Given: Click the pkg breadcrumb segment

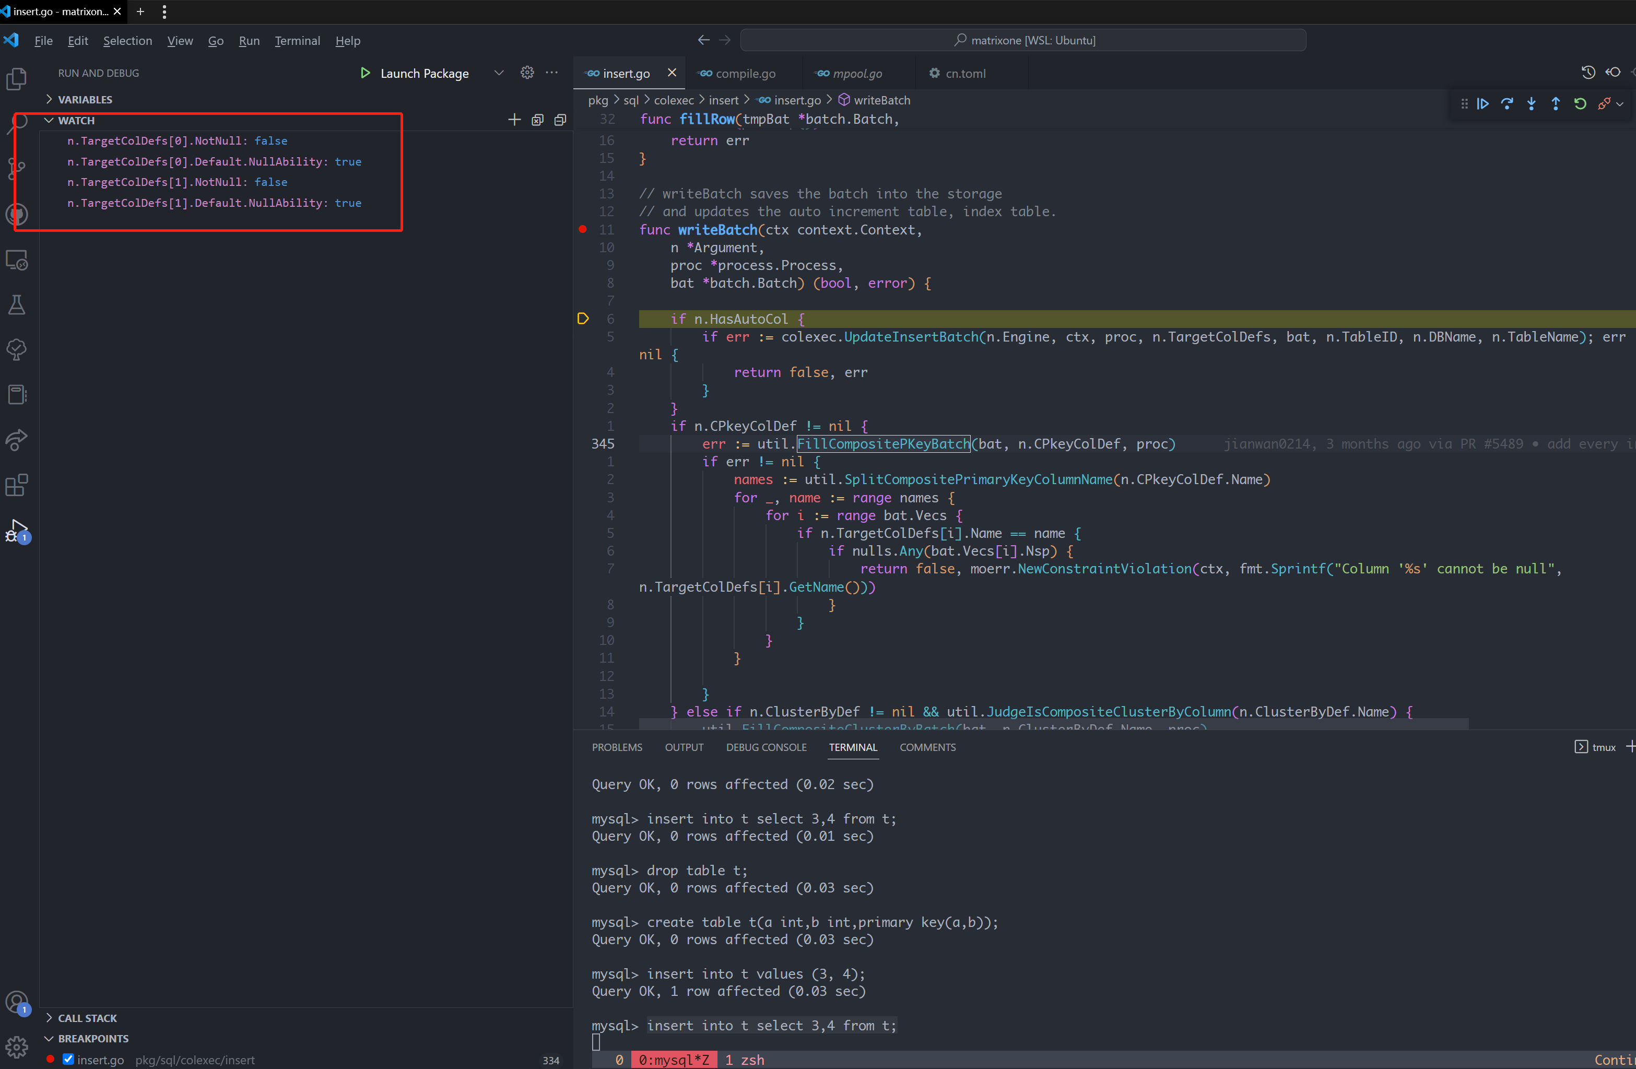Looking at the screenshot, I should [x=598, y=100].
